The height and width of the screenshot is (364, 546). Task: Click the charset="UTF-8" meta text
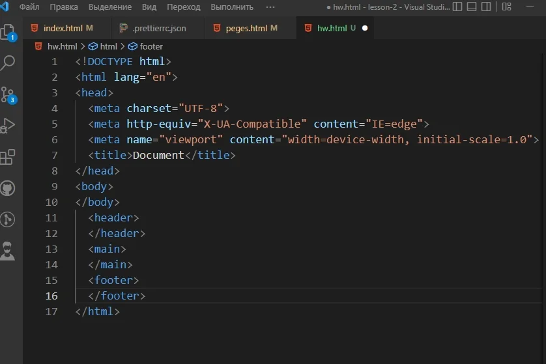(x=175, y=108)
